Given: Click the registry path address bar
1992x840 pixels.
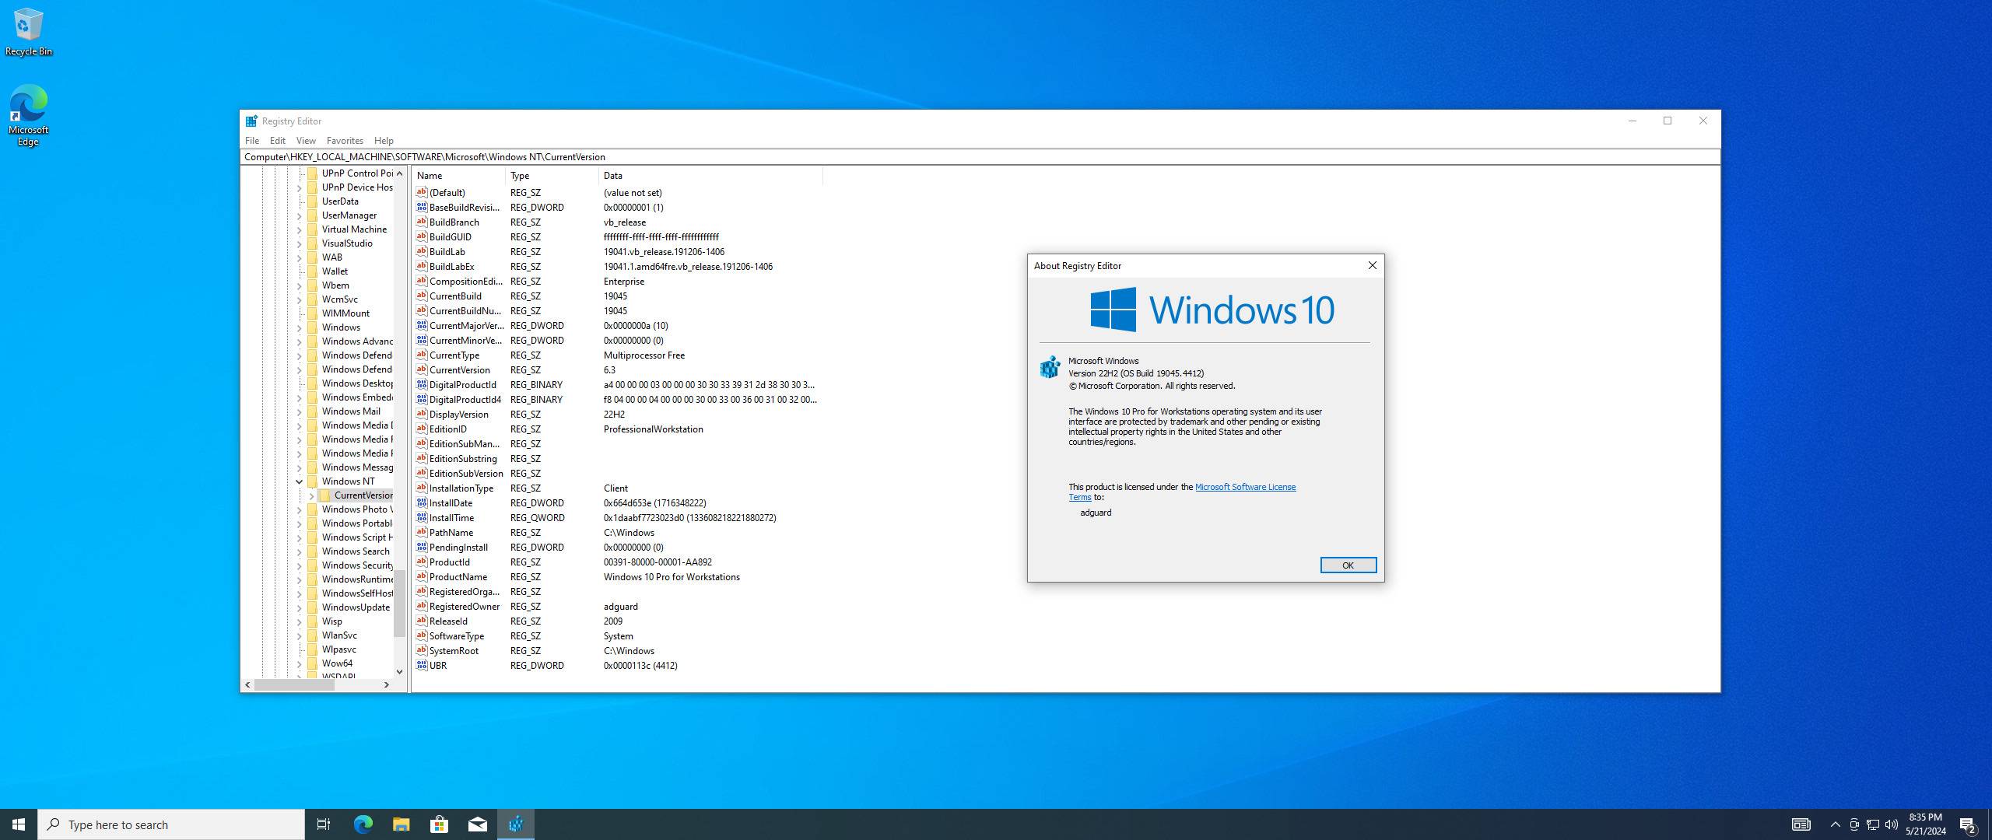Looking at the screenshot, I should pyautogui.click(x=934, y=157).
